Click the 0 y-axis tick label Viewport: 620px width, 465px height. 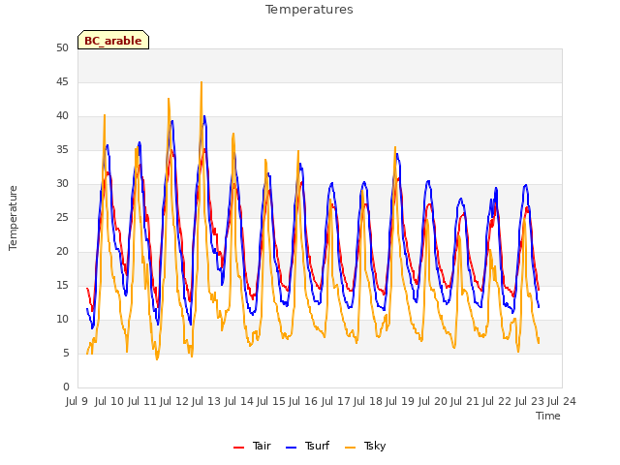66,387
